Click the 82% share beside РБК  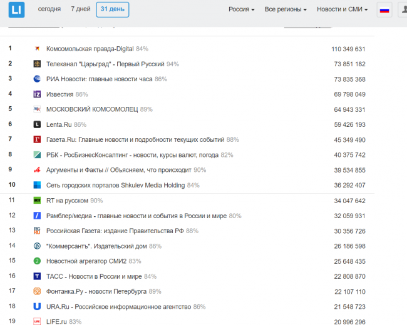[227, 155]
